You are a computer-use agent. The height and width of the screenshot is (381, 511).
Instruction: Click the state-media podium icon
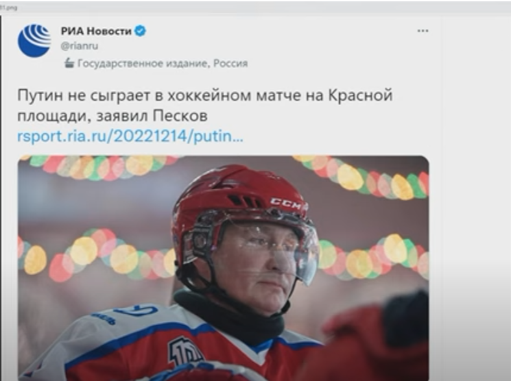69,62
